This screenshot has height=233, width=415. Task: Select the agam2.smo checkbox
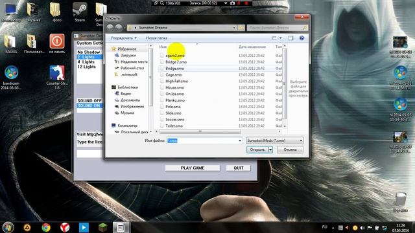(x=161, y=56)
